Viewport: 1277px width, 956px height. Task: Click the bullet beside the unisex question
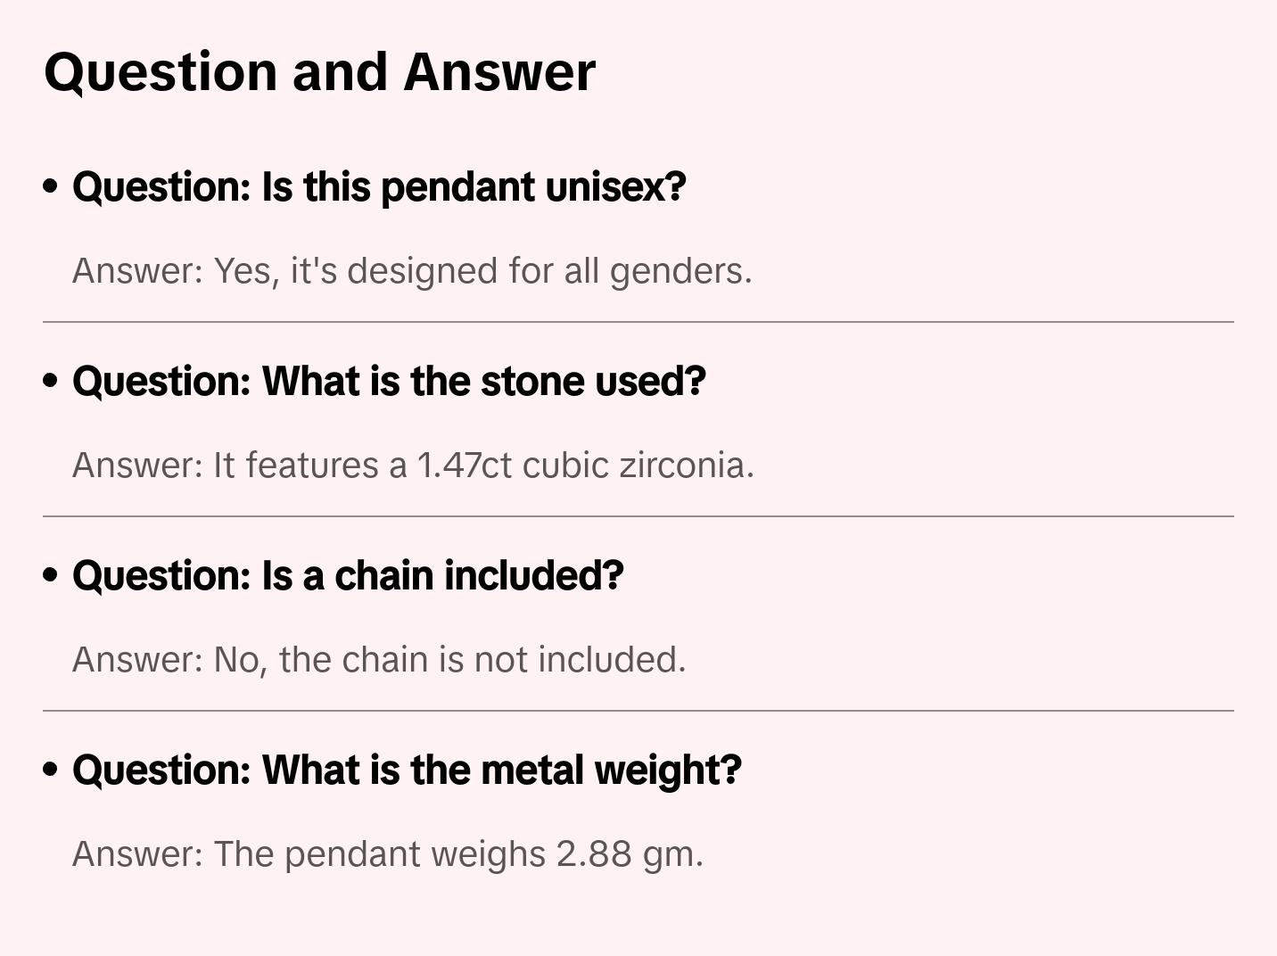point(51,187)
